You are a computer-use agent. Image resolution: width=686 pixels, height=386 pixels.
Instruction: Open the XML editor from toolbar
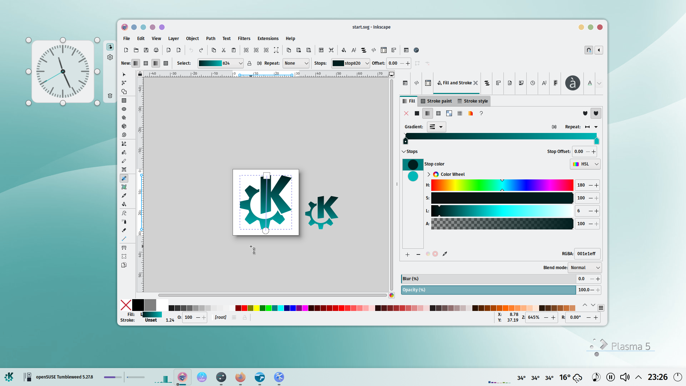(x=374, y=50)
